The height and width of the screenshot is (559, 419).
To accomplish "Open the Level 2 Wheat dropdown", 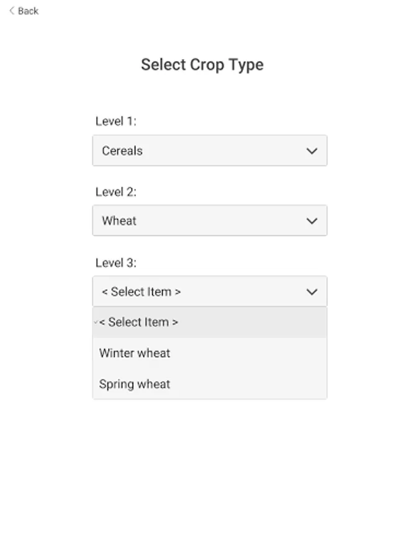I will click(x=209, y=220).
